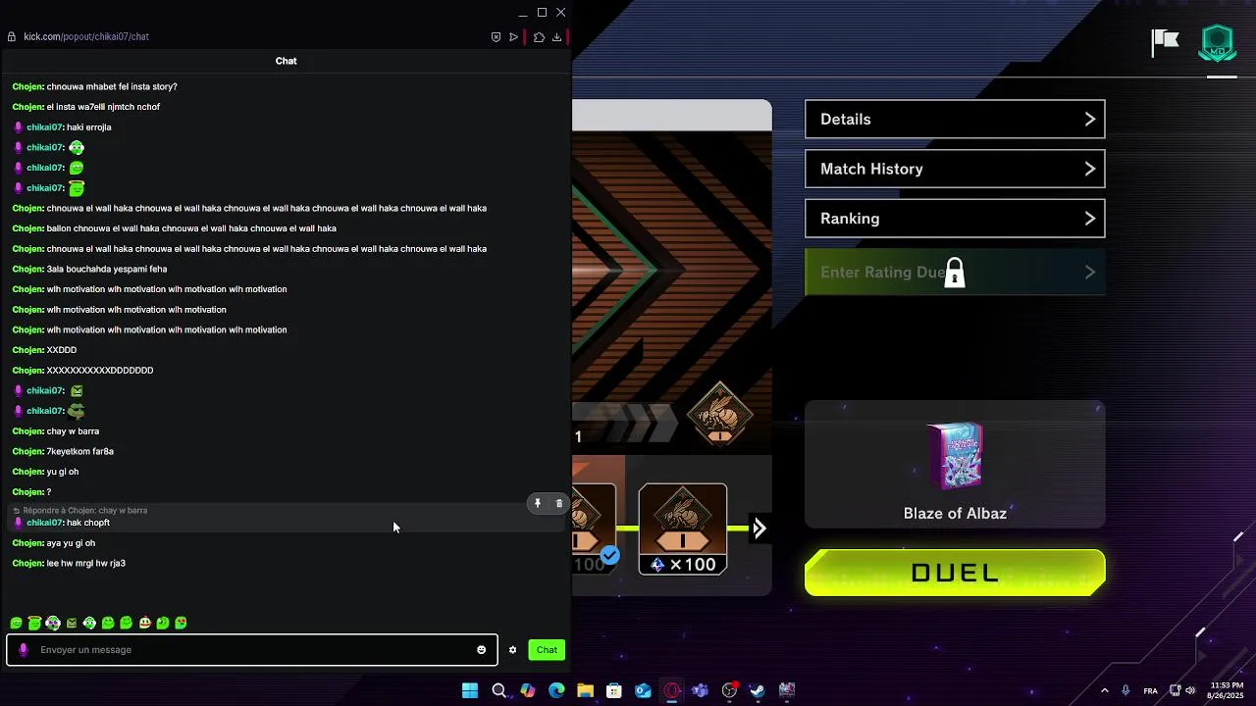Open Outlook from taskbar
The height and width of the screenshot is (706, 1256).
643,690
